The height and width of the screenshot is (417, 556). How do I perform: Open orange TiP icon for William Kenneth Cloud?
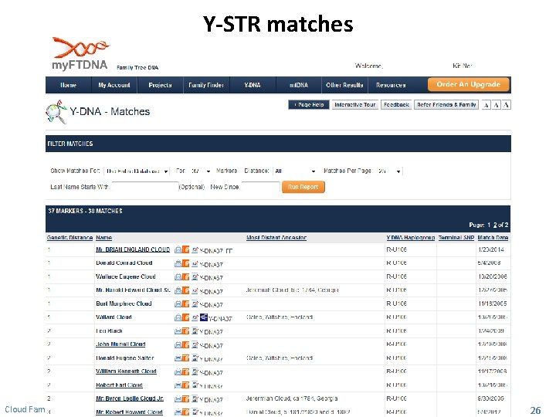click(x=185, y=371)
